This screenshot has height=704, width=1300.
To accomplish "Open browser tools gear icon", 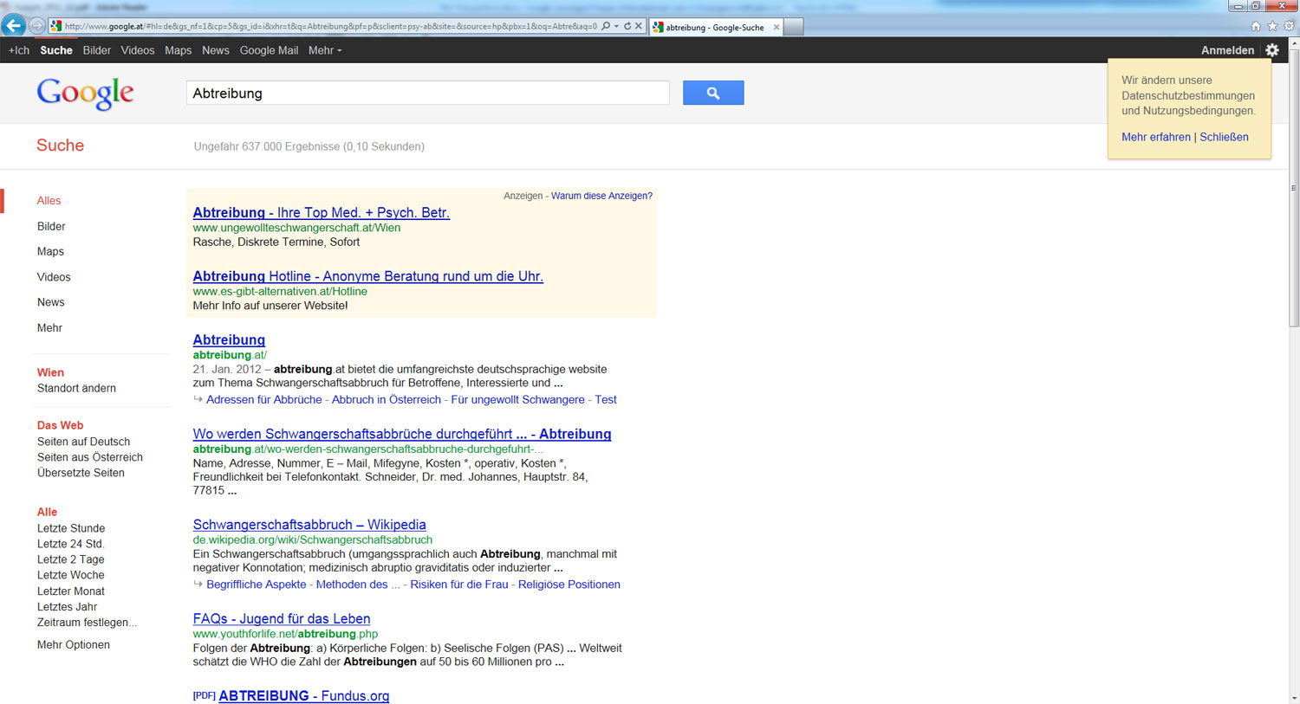I will 1289,26.
